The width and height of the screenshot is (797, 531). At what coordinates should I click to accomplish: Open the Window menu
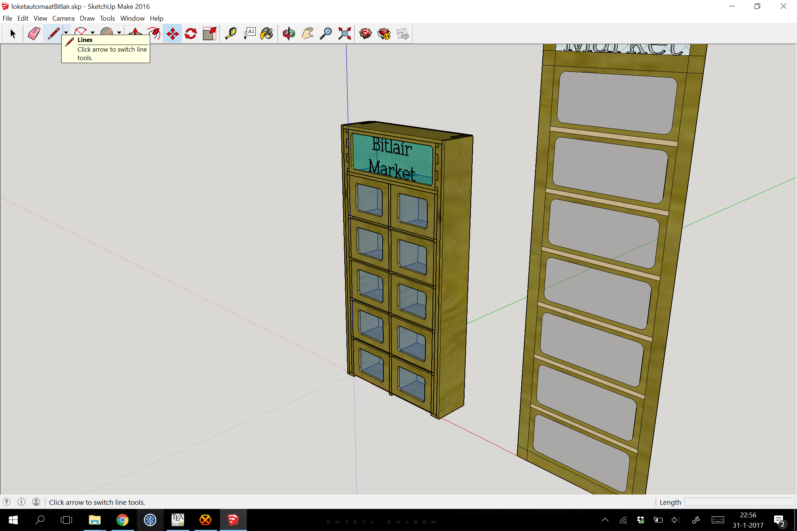(x=132, y=18)
